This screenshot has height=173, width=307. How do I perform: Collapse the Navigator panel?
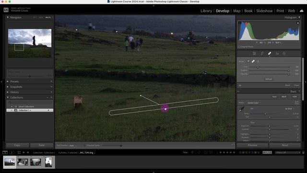click(8, 17)
